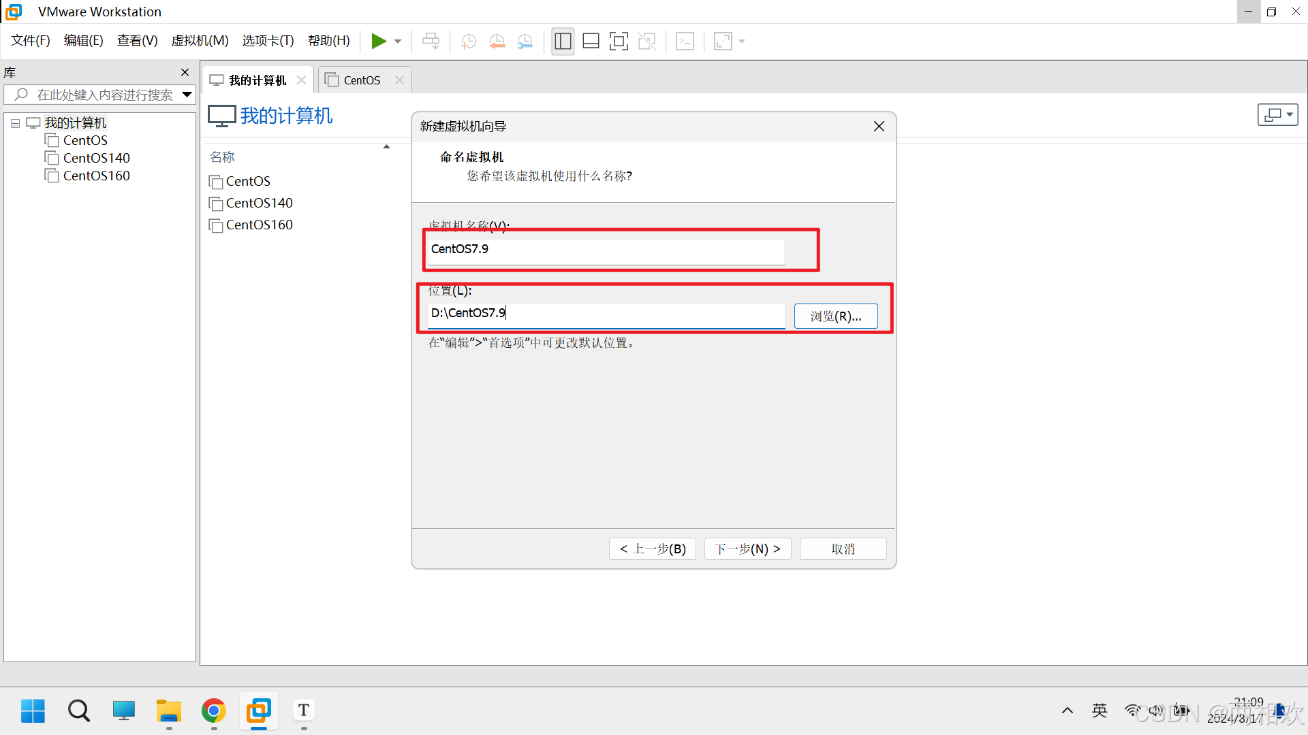Click the revert to snapshot icon
This screenshot has height=735, width=1308.
[x=497, y=42]
